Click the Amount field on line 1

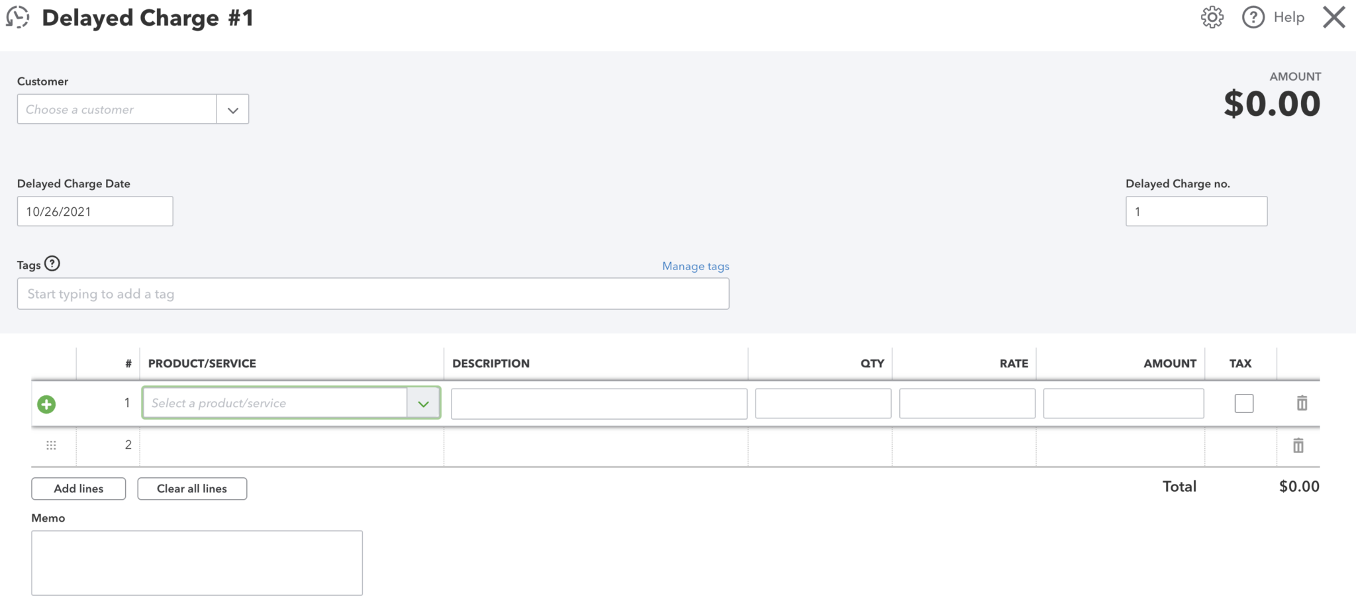1124,404
